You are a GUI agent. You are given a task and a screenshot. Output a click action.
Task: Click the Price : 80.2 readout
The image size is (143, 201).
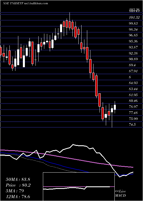pyautogui.click(x=18, y=185)
